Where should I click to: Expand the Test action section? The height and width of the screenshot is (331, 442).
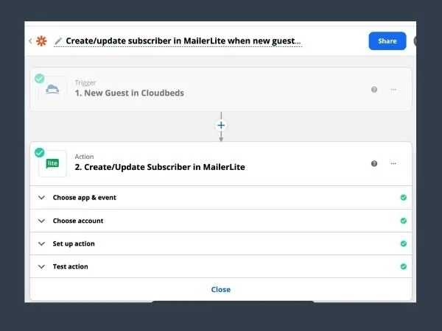70,266
